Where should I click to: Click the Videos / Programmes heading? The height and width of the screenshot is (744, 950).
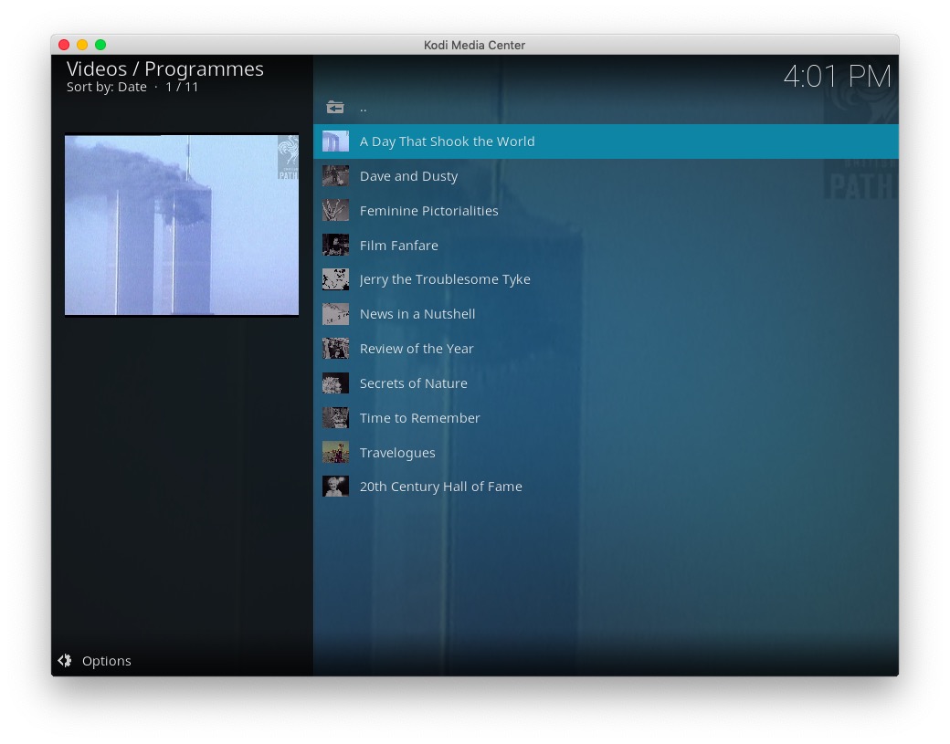pos(165,69)
